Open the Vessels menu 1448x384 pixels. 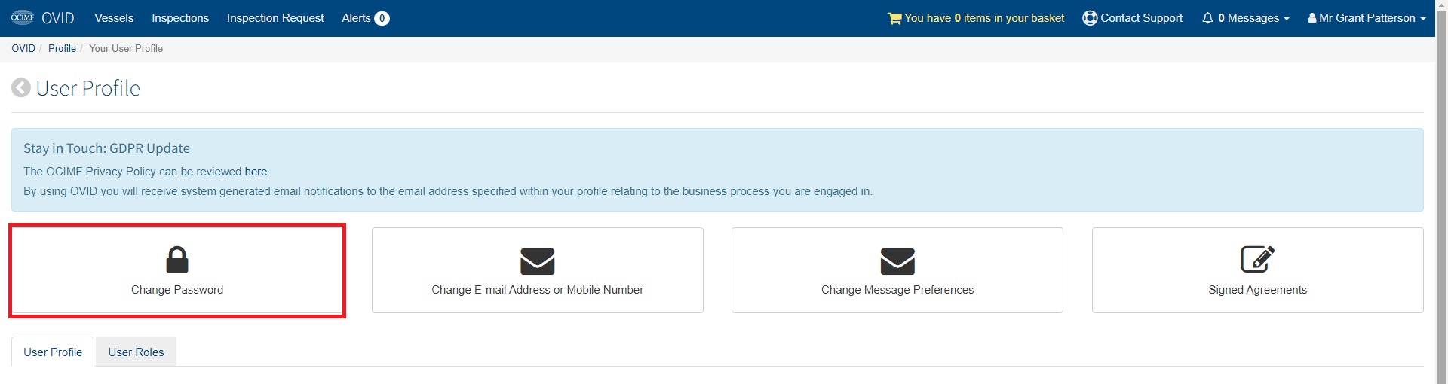114,18
